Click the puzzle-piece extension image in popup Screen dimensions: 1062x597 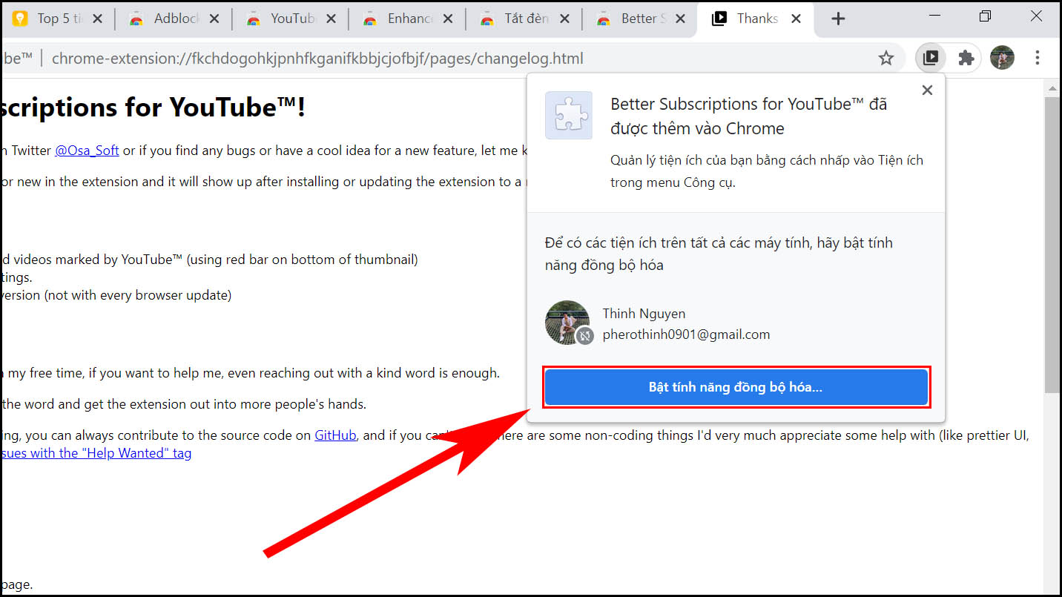(569, 115)
